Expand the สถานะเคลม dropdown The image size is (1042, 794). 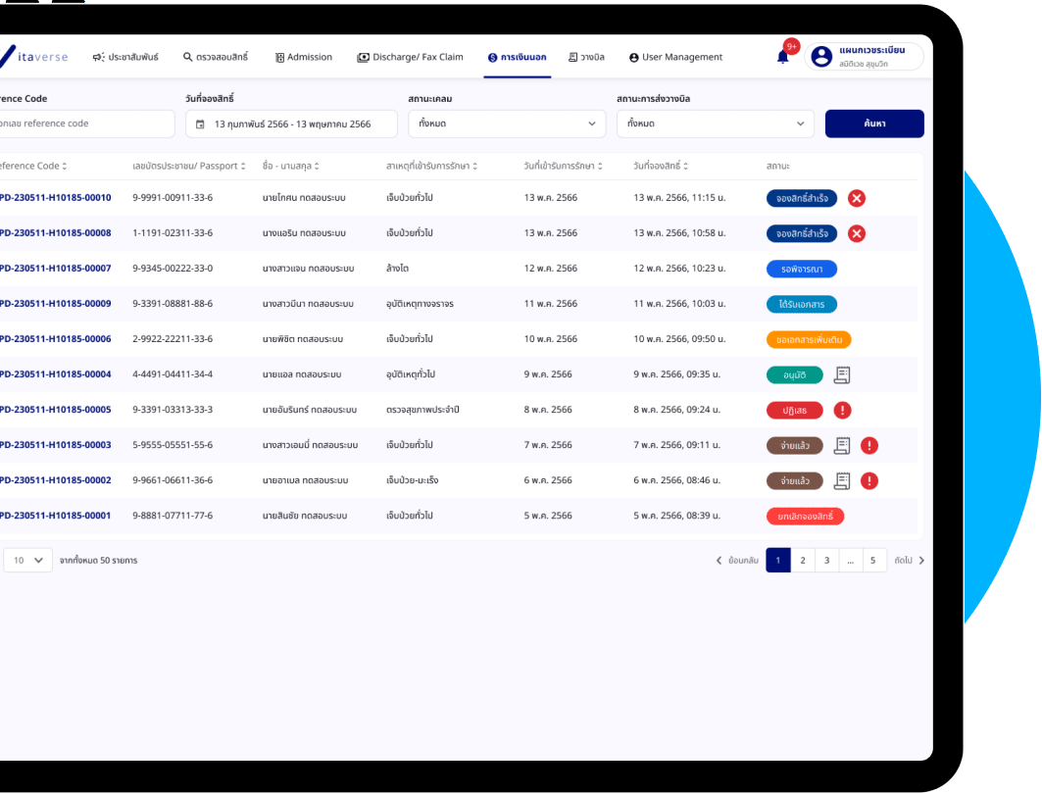[x=507, y=124]
